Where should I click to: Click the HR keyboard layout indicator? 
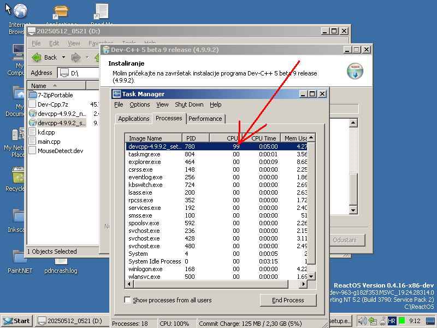click(x=392, y=321)
